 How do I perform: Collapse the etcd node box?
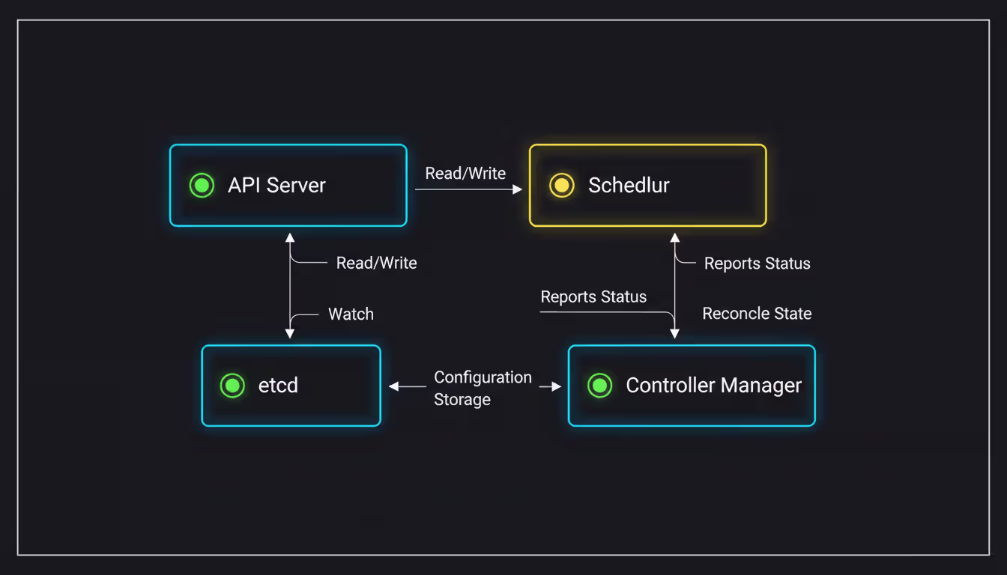[x=291, y=386]
